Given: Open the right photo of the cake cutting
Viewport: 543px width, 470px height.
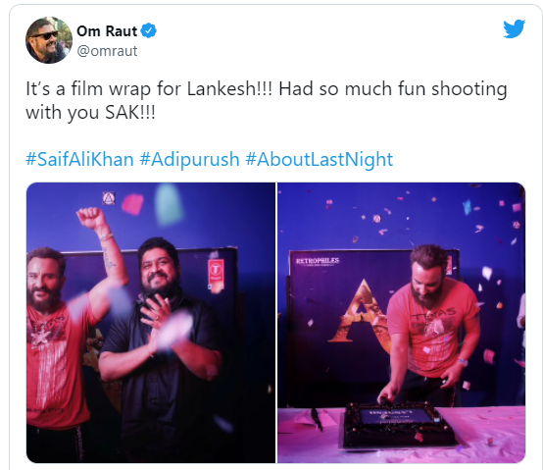Looking at the screenshot, I should tap(401, 323).
